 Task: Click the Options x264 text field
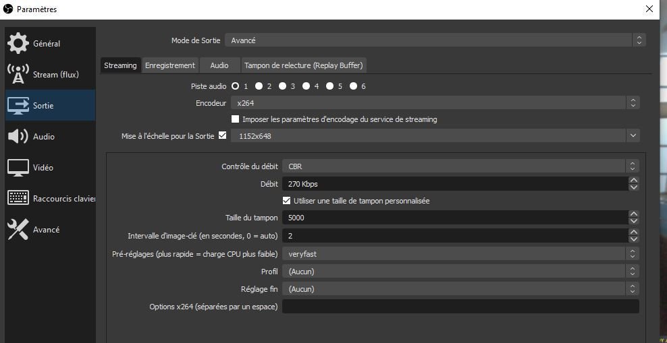pos(460,307)
